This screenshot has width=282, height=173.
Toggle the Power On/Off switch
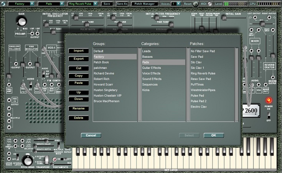pyautogui.click(x=269, y=115)
